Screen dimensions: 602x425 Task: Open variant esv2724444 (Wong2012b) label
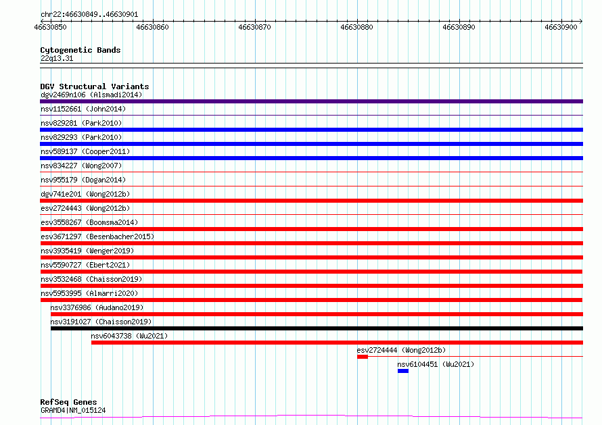coord(401,350)
